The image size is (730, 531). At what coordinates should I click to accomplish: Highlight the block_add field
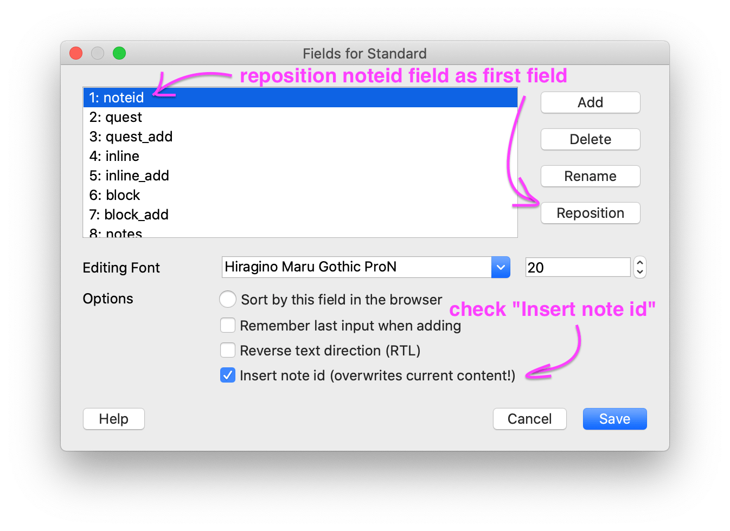tap(129, 215)
